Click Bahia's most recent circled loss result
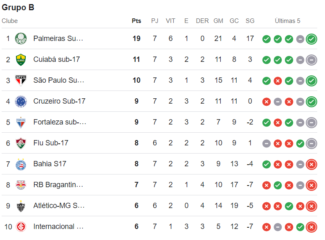 (x=312, y=164)
